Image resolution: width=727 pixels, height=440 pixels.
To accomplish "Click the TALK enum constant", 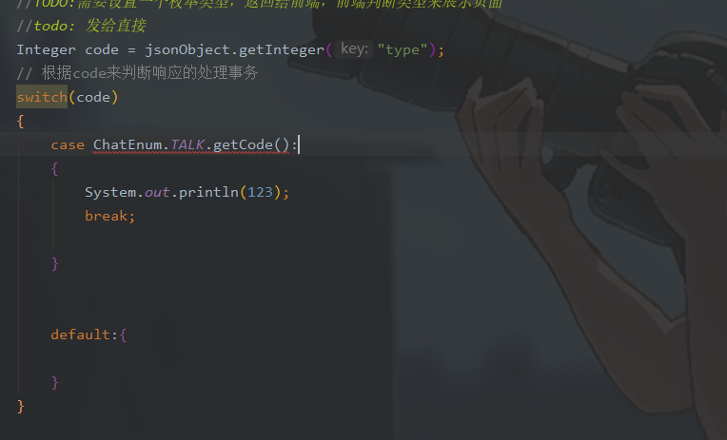I will coord(187,145).
